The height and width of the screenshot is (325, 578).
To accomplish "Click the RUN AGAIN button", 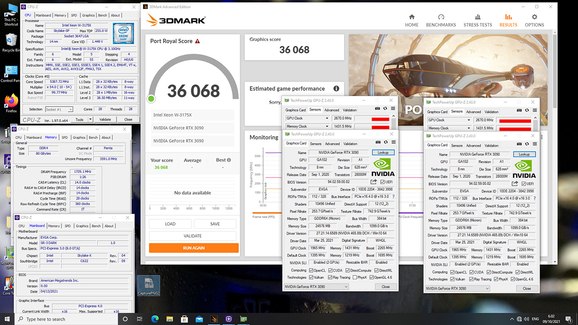I will tap(194, 248).
